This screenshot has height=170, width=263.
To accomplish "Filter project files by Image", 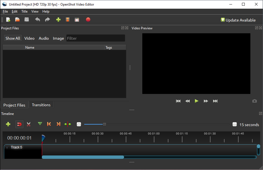I will pyautogui.click(x=58, y=38).
